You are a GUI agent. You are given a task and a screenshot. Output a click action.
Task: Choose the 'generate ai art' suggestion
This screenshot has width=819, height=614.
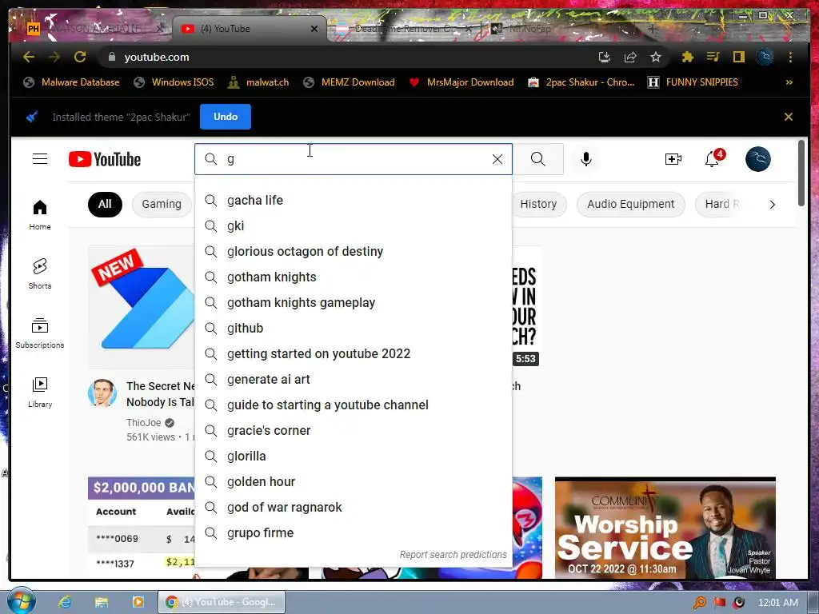[353, 379]
